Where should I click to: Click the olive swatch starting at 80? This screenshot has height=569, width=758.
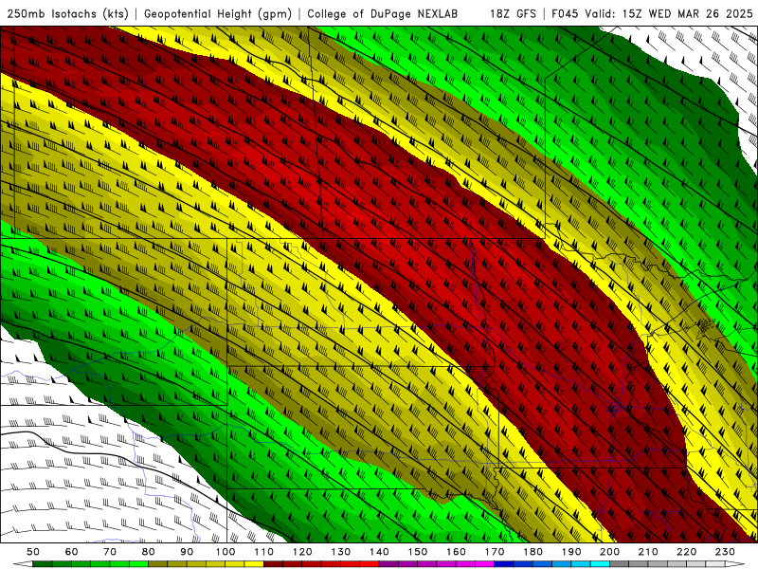click(157, 564)
